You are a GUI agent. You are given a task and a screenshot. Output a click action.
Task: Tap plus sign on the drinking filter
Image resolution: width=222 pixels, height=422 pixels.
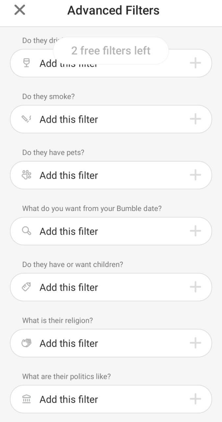click(x=195, y=63)
